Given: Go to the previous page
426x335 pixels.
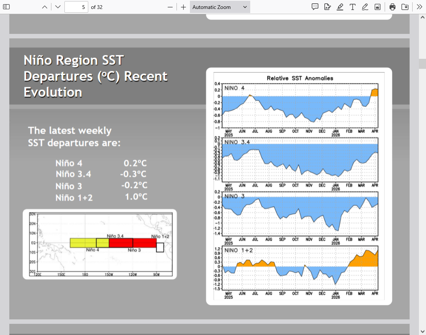Looking at the screenshot, I should [x=44, y=7].
